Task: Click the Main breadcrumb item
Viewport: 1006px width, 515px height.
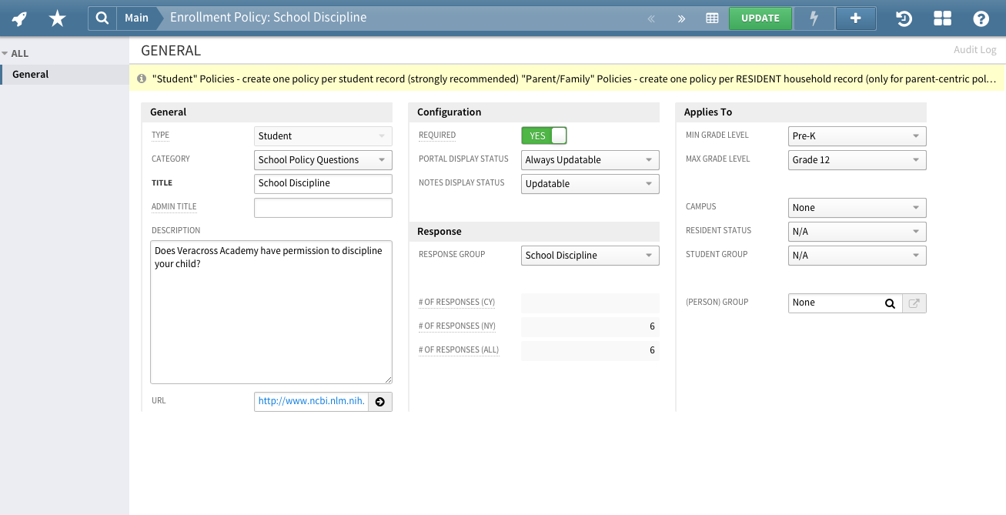Action: coord(136,18)
